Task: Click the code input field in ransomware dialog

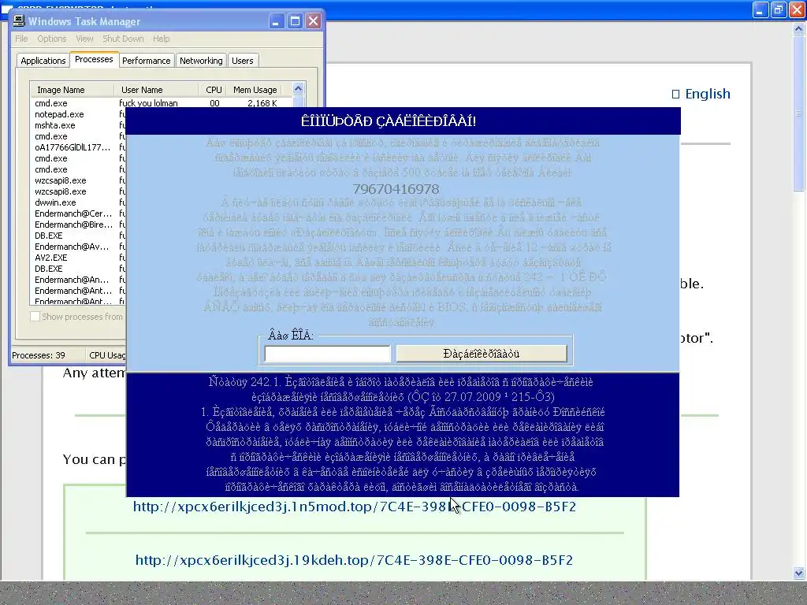Action: pos(327,354)
